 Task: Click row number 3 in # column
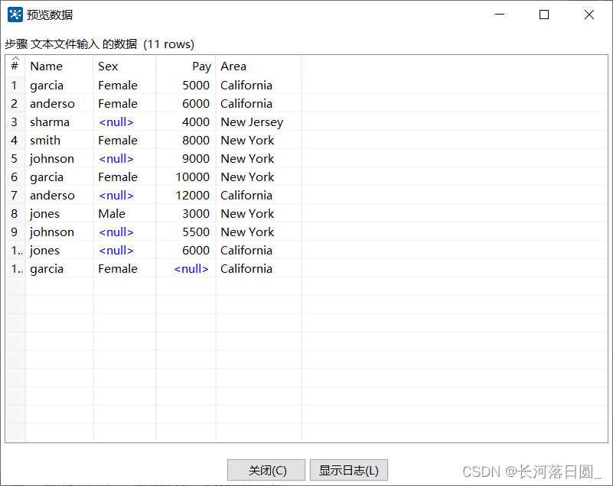(14, 122)
